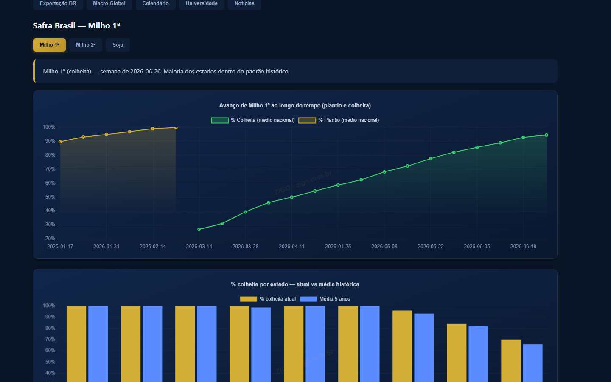Viewport: 611px width, 382px height.
Task: Click the yellow % Plantio legend swatch
Action: coord(307,120)
